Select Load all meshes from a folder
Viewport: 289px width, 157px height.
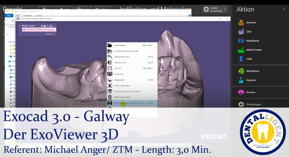[132, 51]
